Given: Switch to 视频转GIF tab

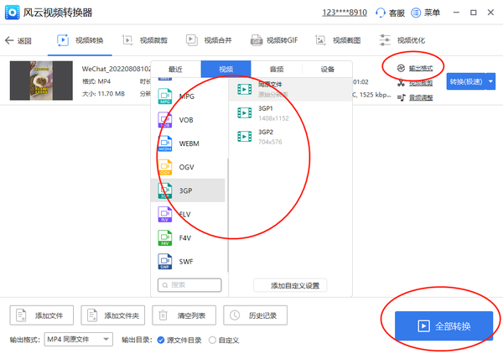Looking at the screenshot, I should (x=274, y=40).
